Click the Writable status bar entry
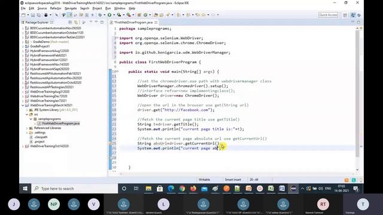The image size is (383, 215). 204,180
